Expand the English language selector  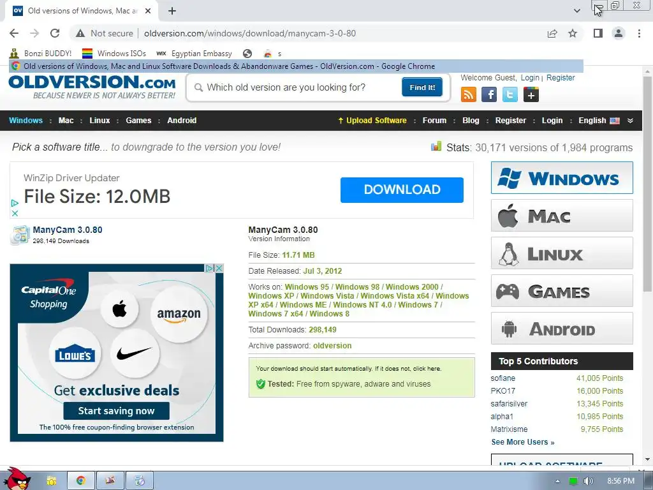[599, 121]
